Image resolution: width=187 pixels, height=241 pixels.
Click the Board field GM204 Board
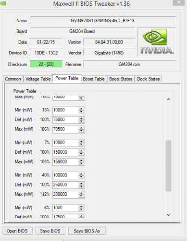(x=83, y=31)
